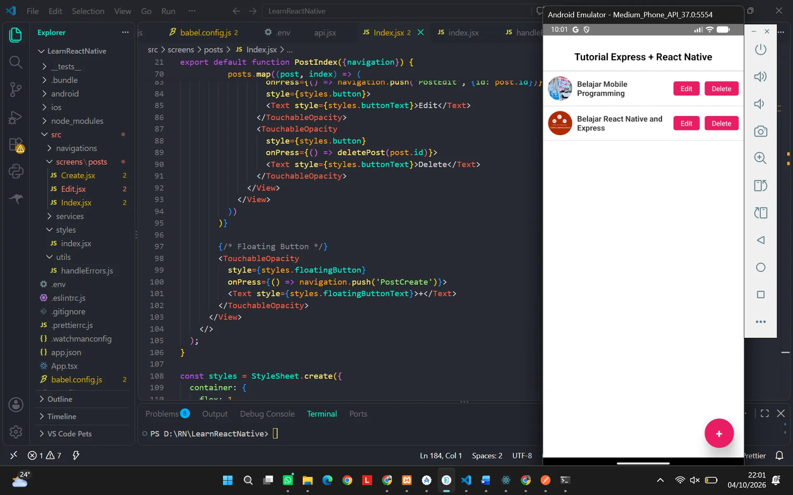Screen dimensions: 793x495
Task: Click emulator zoom magnifier icon
Action: click(760, 158)
